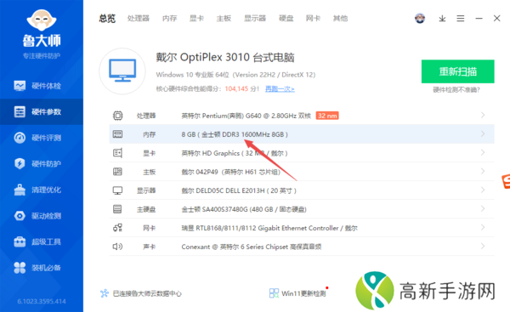
Task: Click the 鲁大师 logo avatar
Action: click(x=42, y=20)
